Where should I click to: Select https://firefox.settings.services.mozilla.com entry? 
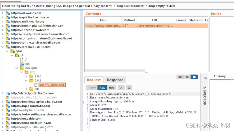click(x=41, y=114)
